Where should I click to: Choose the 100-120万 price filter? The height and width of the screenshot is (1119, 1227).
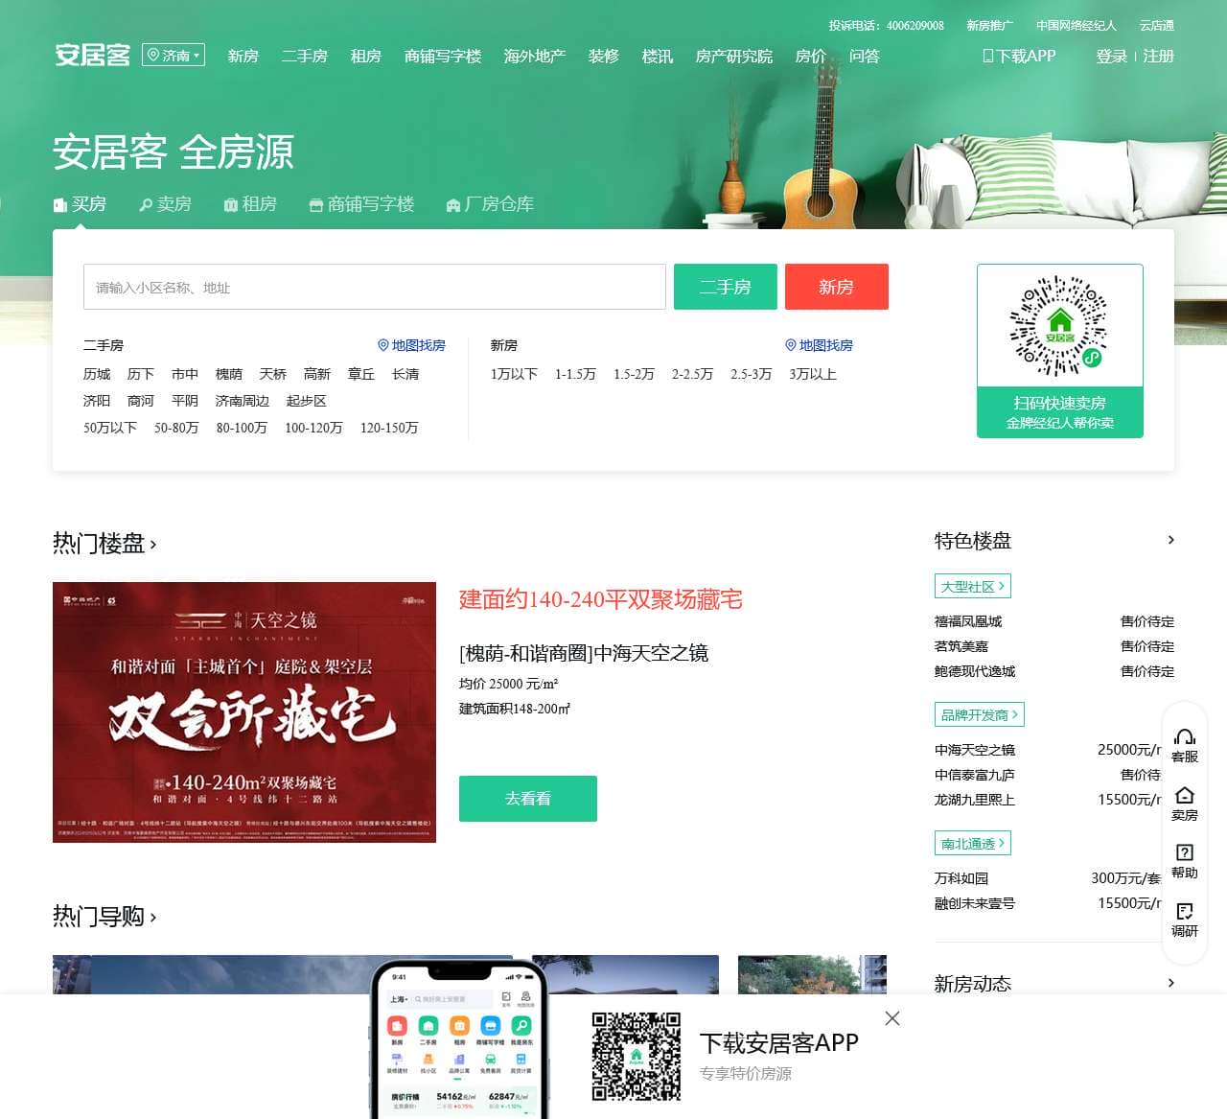click(313, 428)
